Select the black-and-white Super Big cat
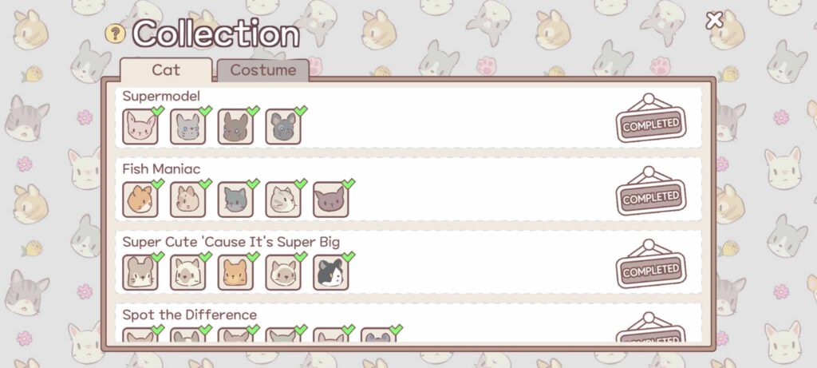Screen dimensions: 817x368 [331, 273]
